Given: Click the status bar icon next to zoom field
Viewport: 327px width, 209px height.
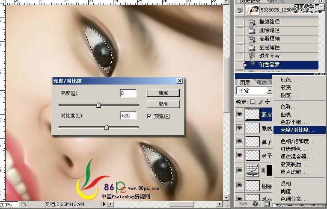Looking at the screenshot, I should 24,205.
